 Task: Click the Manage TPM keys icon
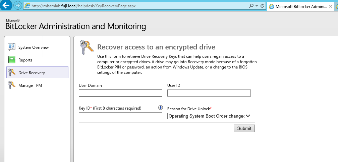[12, 85]
